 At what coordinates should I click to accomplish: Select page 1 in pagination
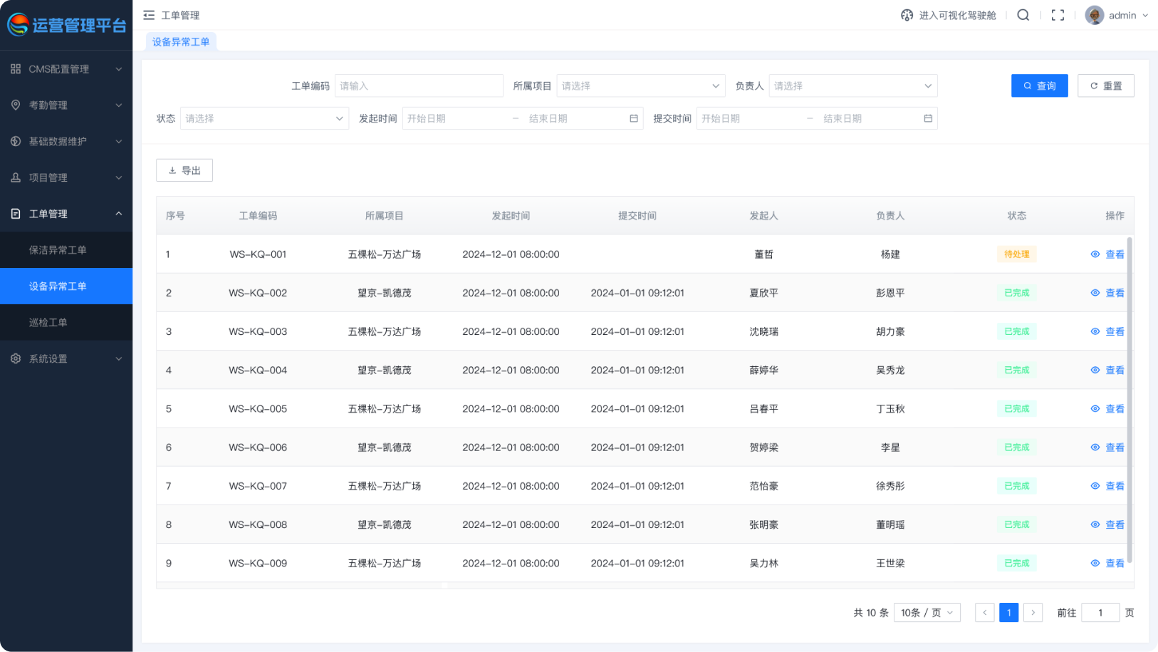(1009, 613)
